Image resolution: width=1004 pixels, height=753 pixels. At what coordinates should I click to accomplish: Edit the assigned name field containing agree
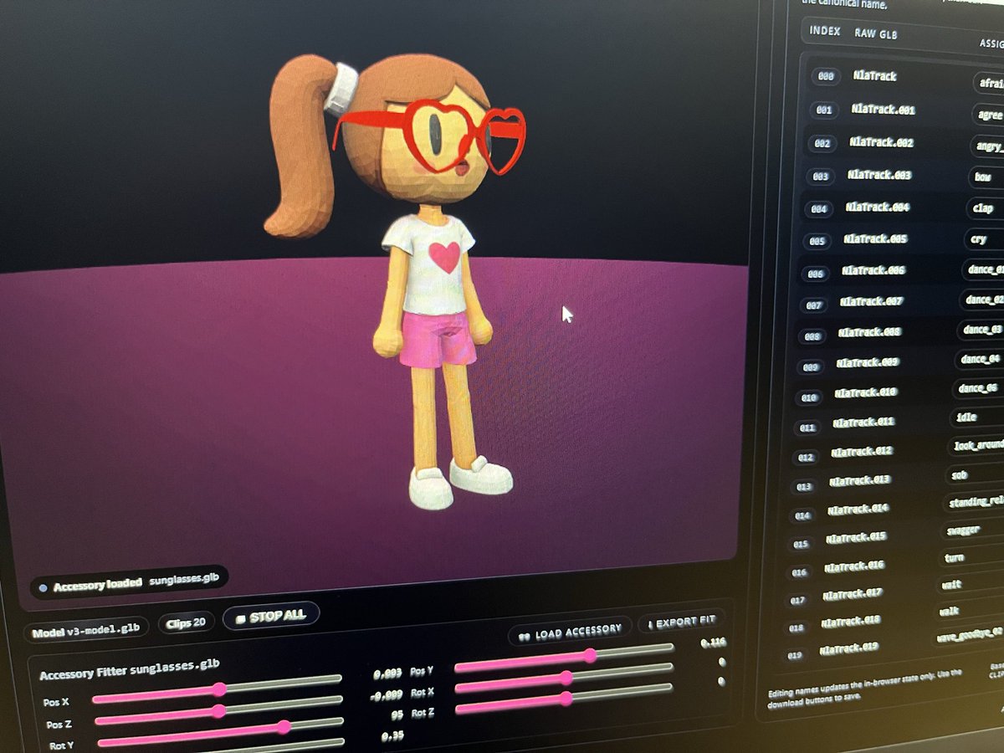(989, 114)
